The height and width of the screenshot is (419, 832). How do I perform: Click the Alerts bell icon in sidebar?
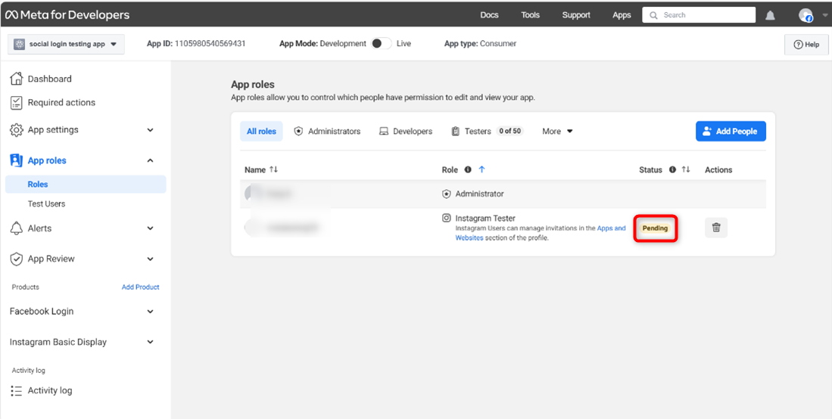[x=17, y=228]
